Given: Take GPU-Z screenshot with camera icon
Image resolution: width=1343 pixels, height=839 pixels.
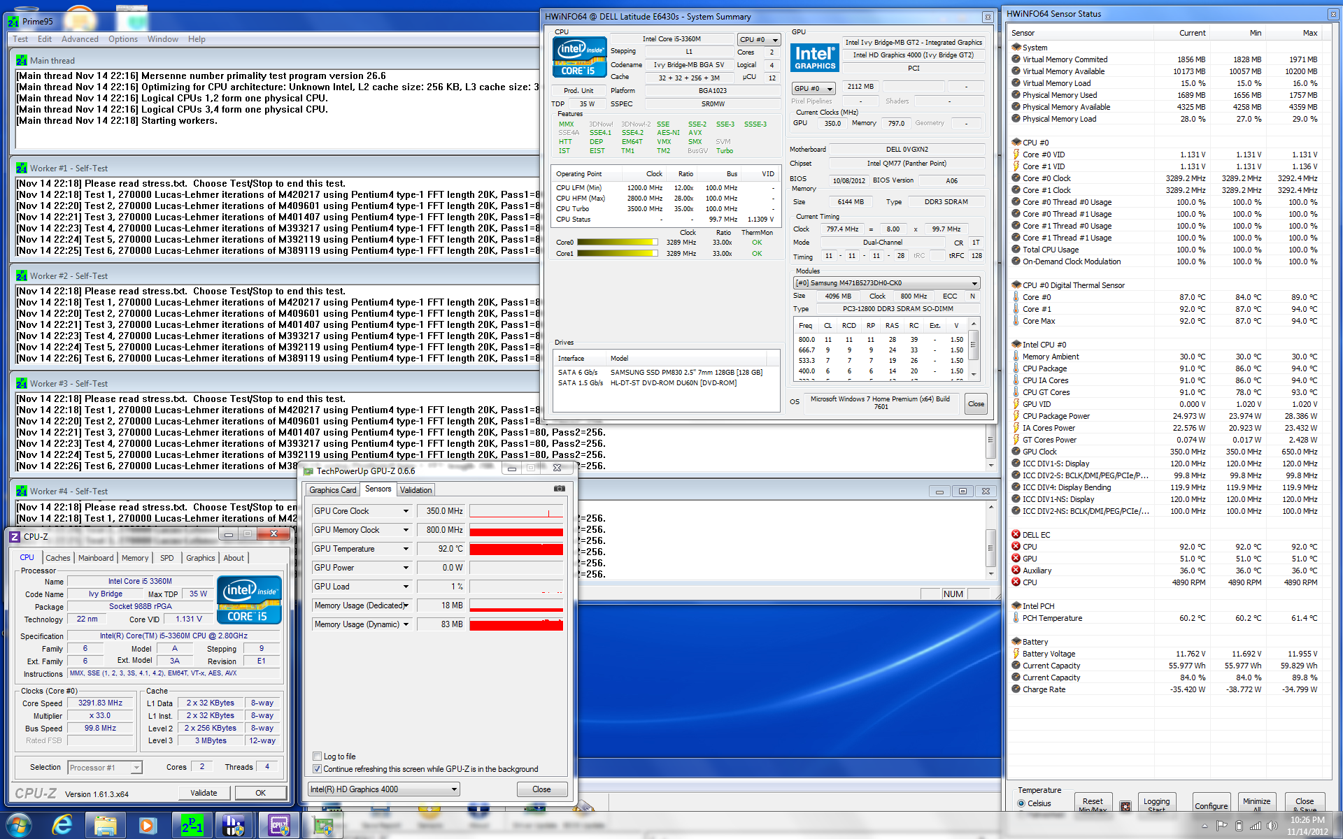Looking at the screenshot, I should click(559, 489).
